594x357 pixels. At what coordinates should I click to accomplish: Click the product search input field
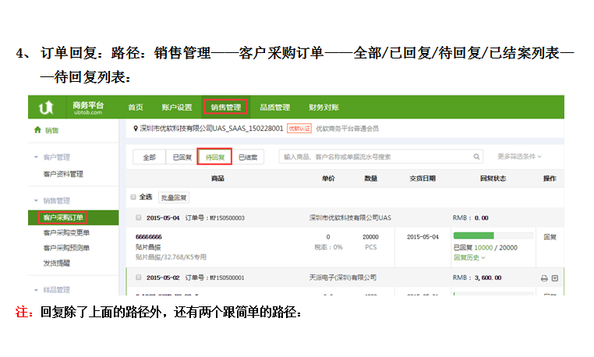(374, 157)
